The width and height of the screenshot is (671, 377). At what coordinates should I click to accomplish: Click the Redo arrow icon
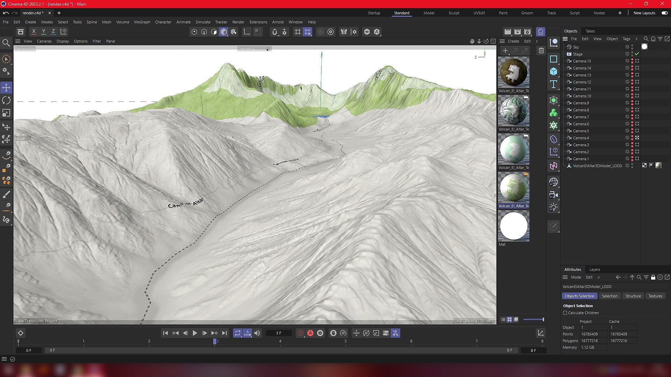point(14,13)
